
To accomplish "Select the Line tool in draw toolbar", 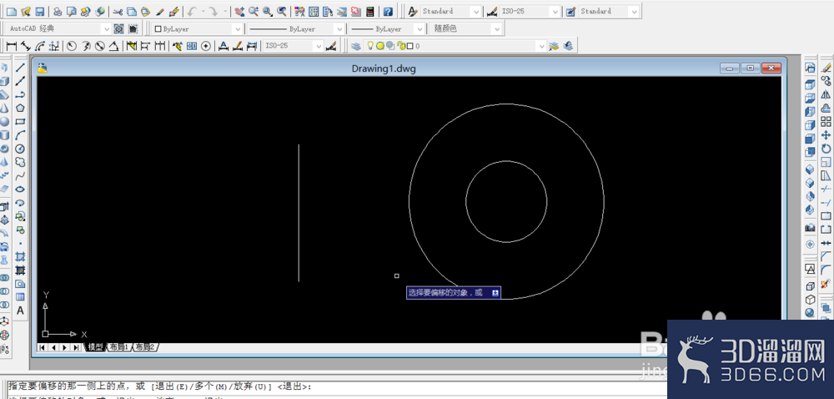I will tap(20, 68).
